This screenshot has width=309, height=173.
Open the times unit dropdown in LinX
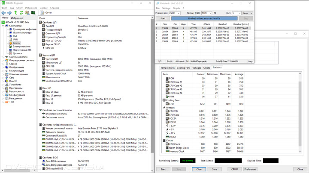point(247,13)
